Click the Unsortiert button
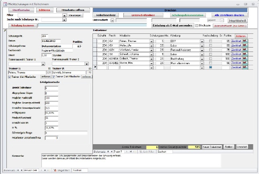The width and height of the screenshot is (259, 174). click(242, 147)
